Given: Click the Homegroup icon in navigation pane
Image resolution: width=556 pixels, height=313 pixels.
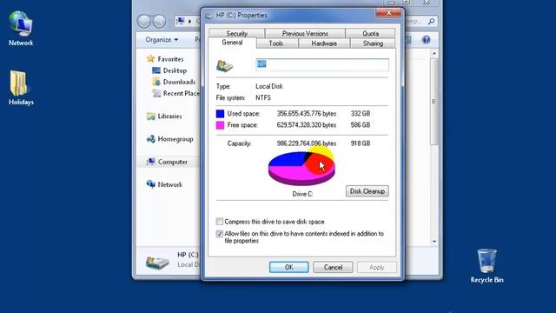Looking at the screenshot, I should pyautogui.click(x=150, y=139).
